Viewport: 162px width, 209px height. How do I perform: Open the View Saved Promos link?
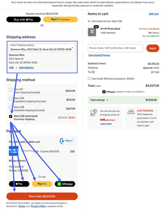point(99,55)
